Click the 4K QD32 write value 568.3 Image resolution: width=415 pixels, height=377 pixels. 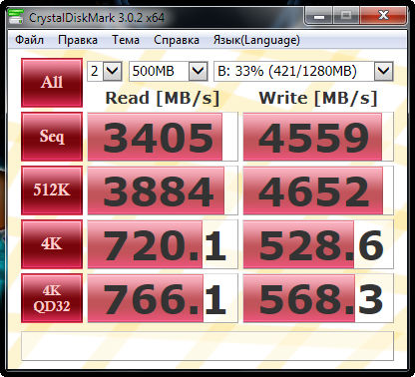pos(318,298)
